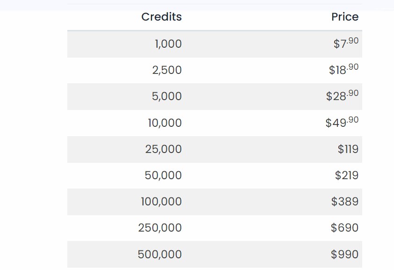
Task: Select the 5,000 credits cell
Action: (x=167, y=96)
